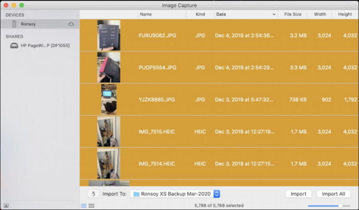Click the Import All button

[334, 194]
